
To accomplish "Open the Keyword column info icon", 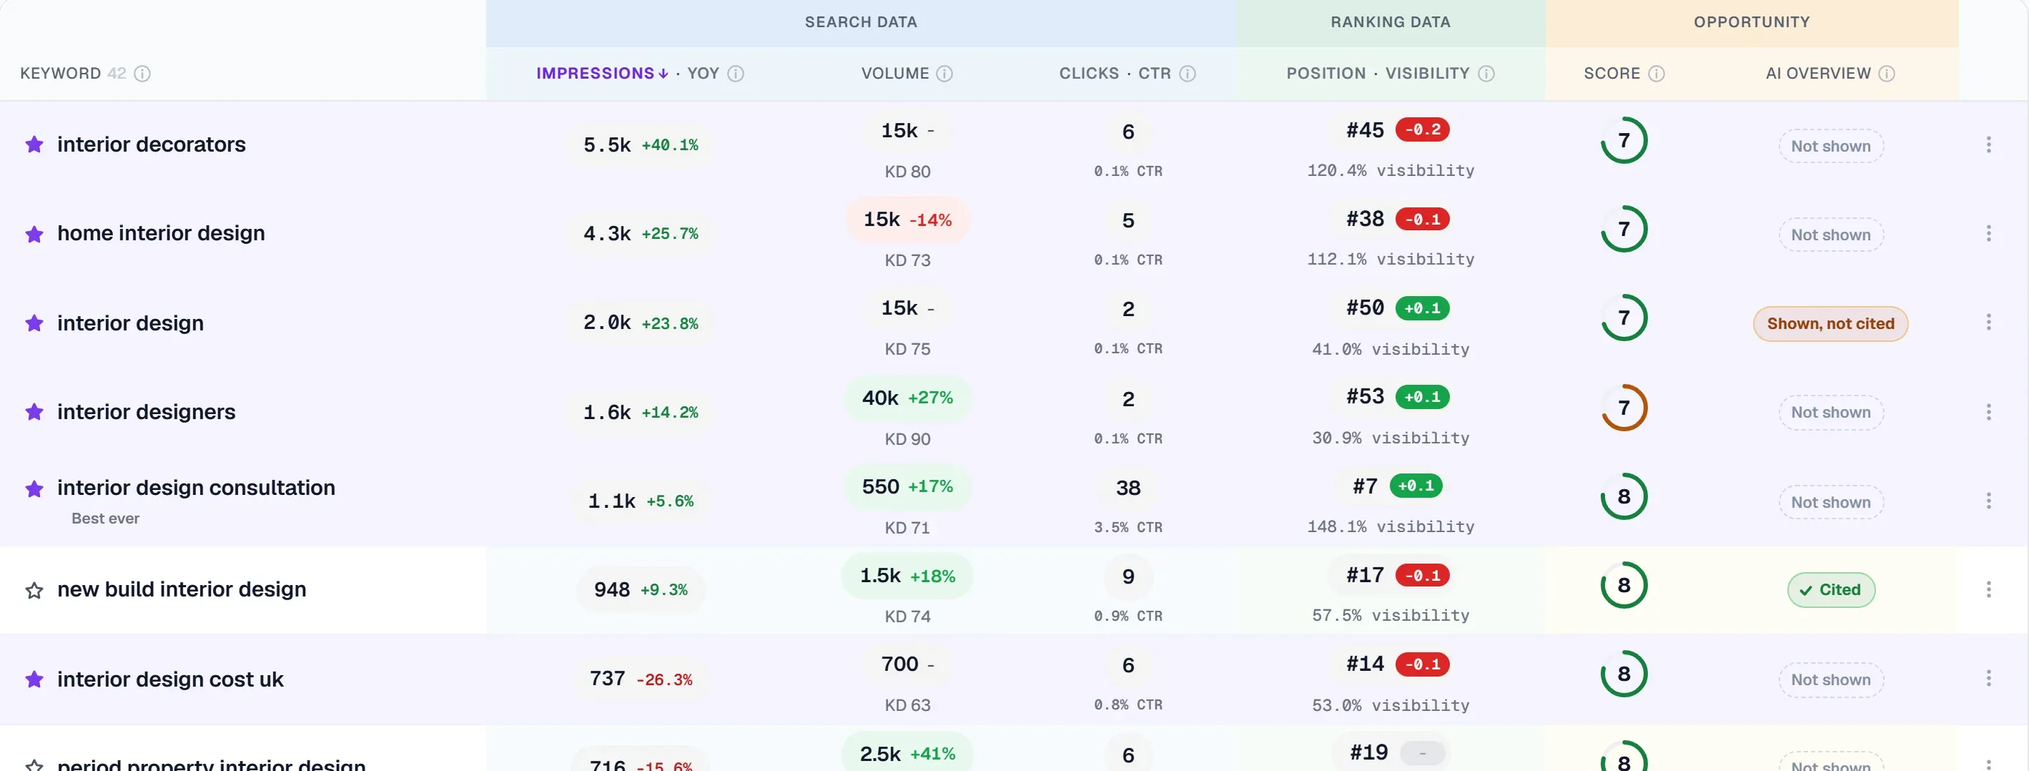I will [142, 74].
